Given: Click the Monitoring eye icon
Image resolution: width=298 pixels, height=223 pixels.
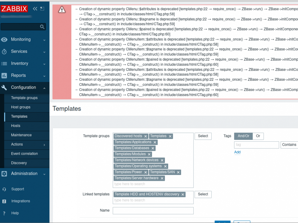Looking at the screenshot, I should 4,39.
